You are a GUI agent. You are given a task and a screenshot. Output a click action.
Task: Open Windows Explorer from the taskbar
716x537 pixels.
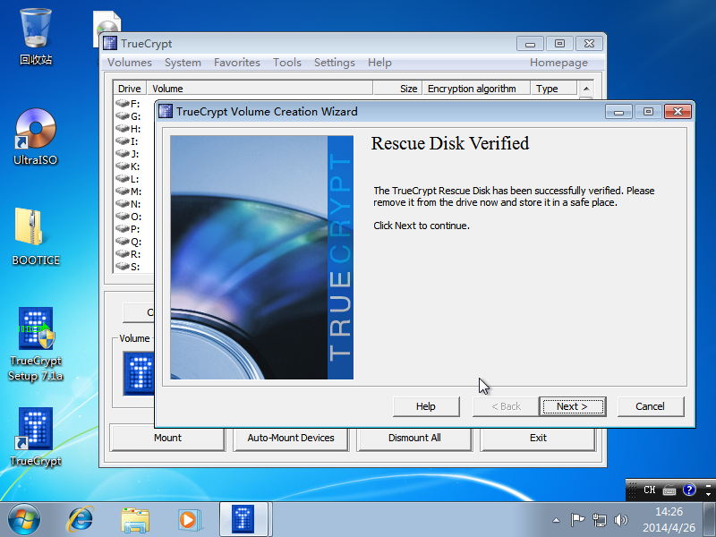tap(135, 520)
